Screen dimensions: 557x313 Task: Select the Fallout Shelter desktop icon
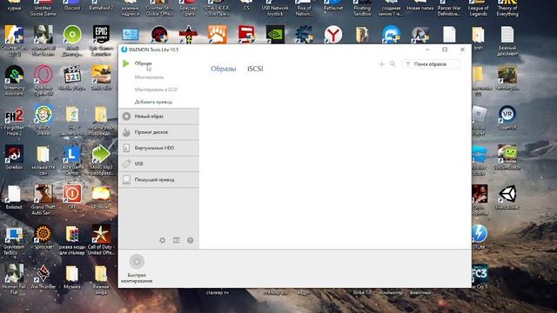(x=44, y=120)
